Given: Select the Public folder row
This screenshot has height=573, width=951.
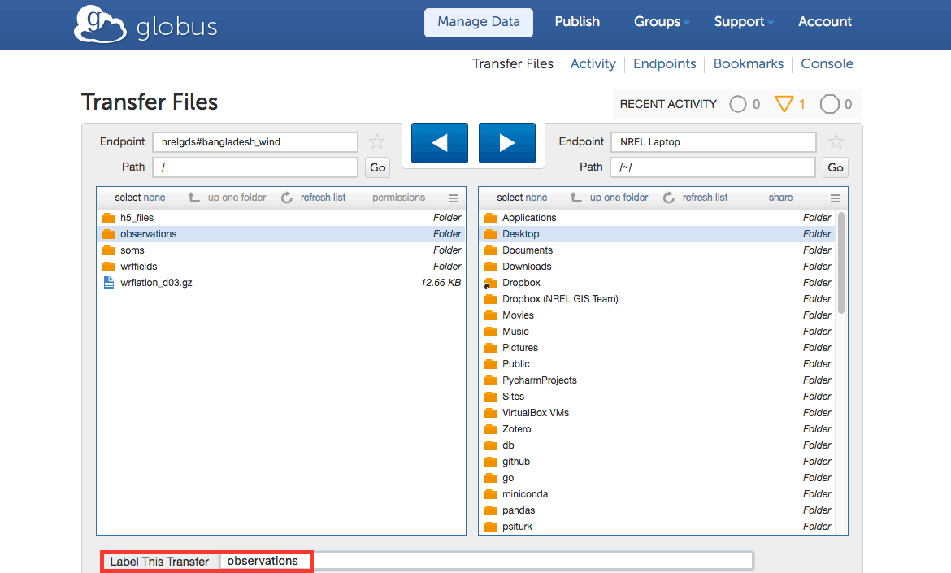Looking at the screenshot, I should (x=658, y=364).
